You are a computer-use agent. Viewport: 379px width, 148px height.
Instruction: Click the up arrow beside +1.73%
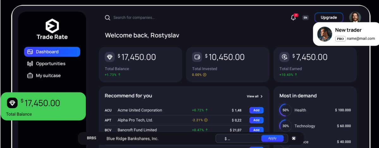click(x=119, y=75)
